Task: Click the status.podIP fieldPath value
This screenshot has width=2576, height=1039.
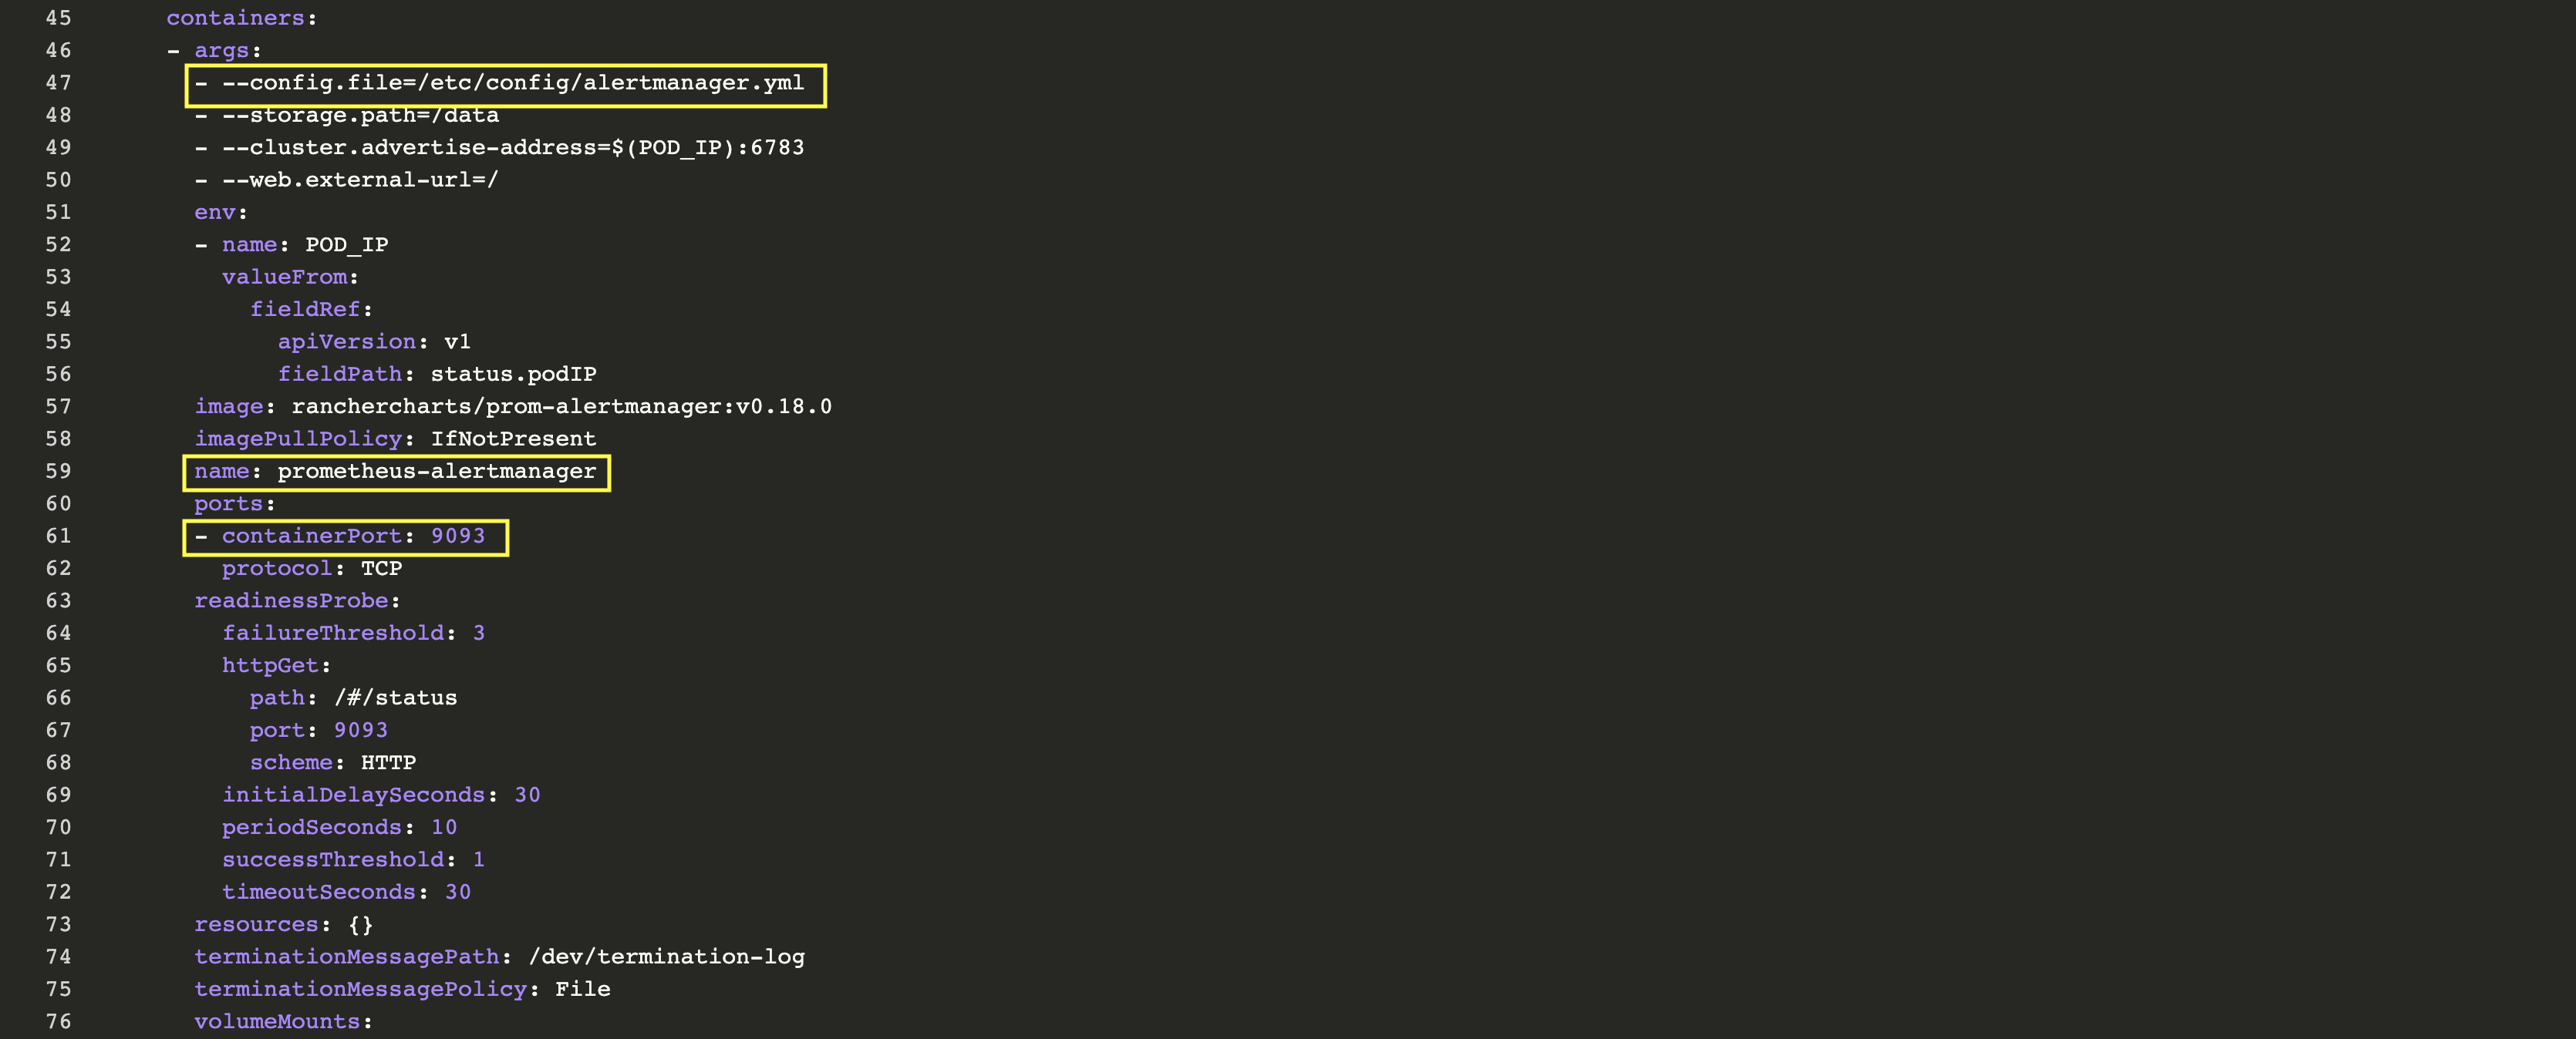Action: (x=513, y=375)
